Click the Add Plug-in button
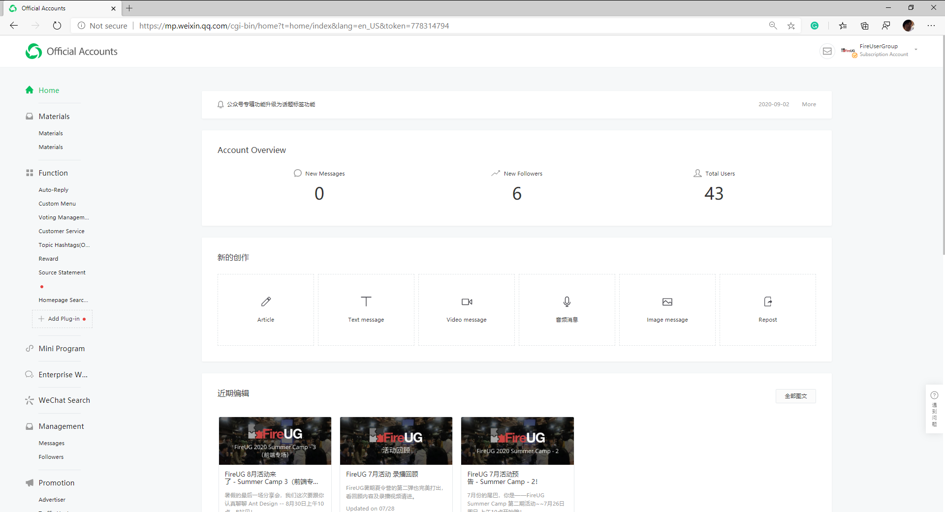945x512 pixels. [63, 319]
